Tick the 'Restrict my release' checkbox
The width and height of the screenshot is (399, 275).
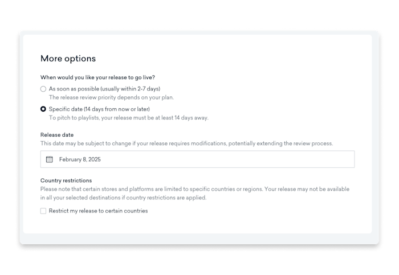[x=43, y=211]
